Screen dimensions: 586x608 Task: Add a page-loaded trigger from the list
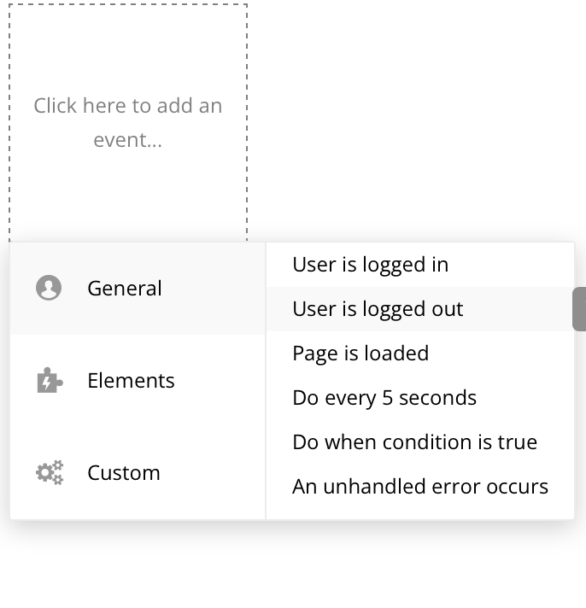360,354
